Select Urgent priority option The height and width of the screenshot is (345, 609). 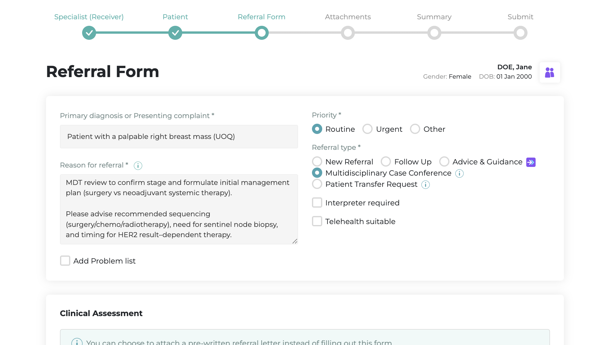click(367, 129)
